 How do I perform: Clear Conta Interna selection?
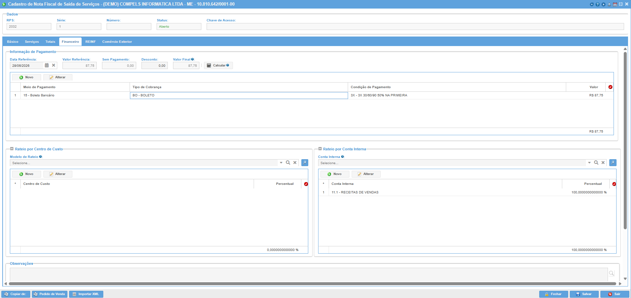603,163
